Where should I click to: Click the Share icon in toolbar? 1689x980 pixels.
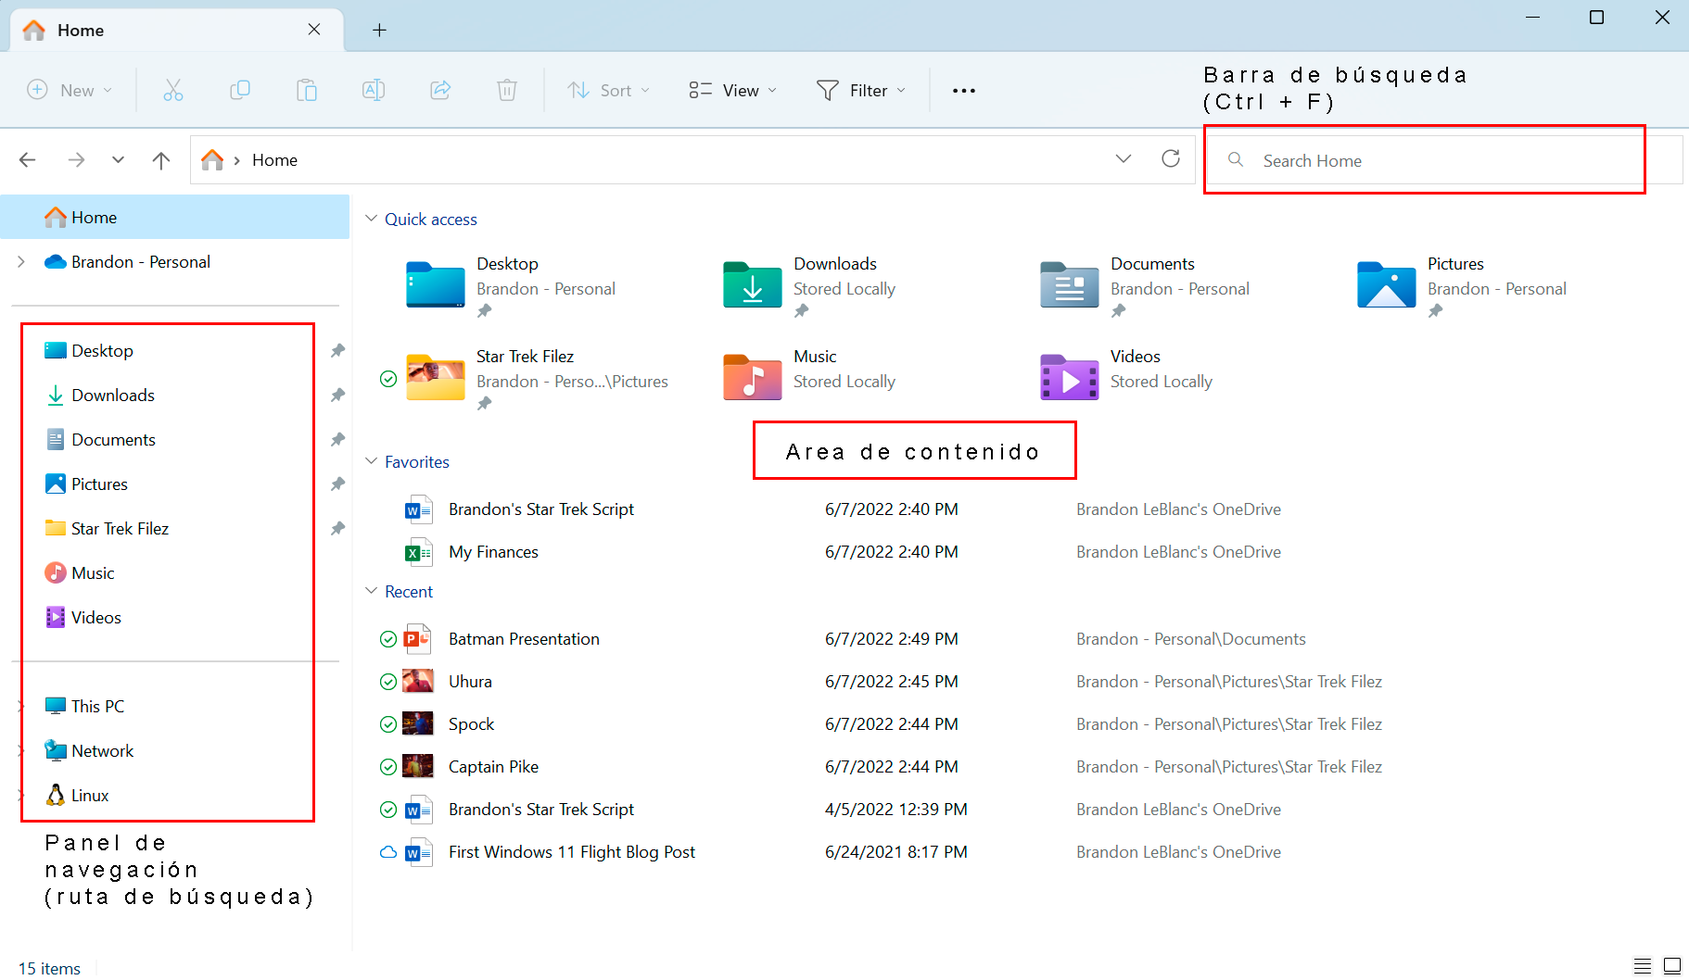[x=440, y=90]
